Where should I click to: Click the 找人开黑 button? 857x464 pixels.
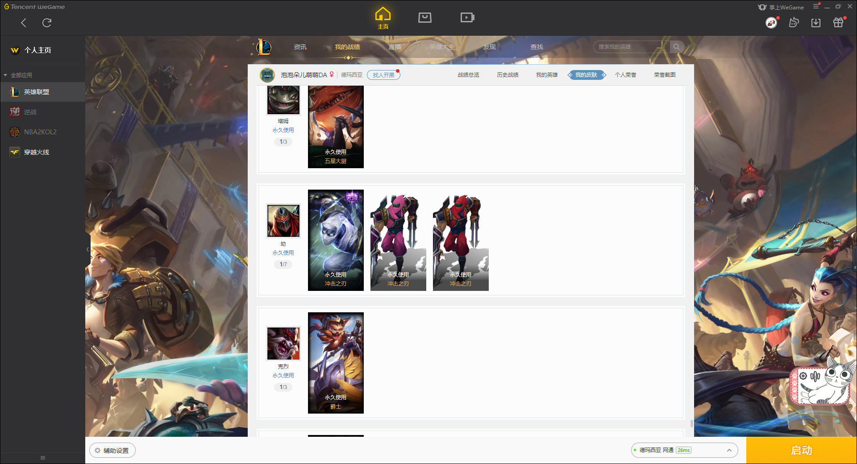pyautogui.click(x=383, y=75)
